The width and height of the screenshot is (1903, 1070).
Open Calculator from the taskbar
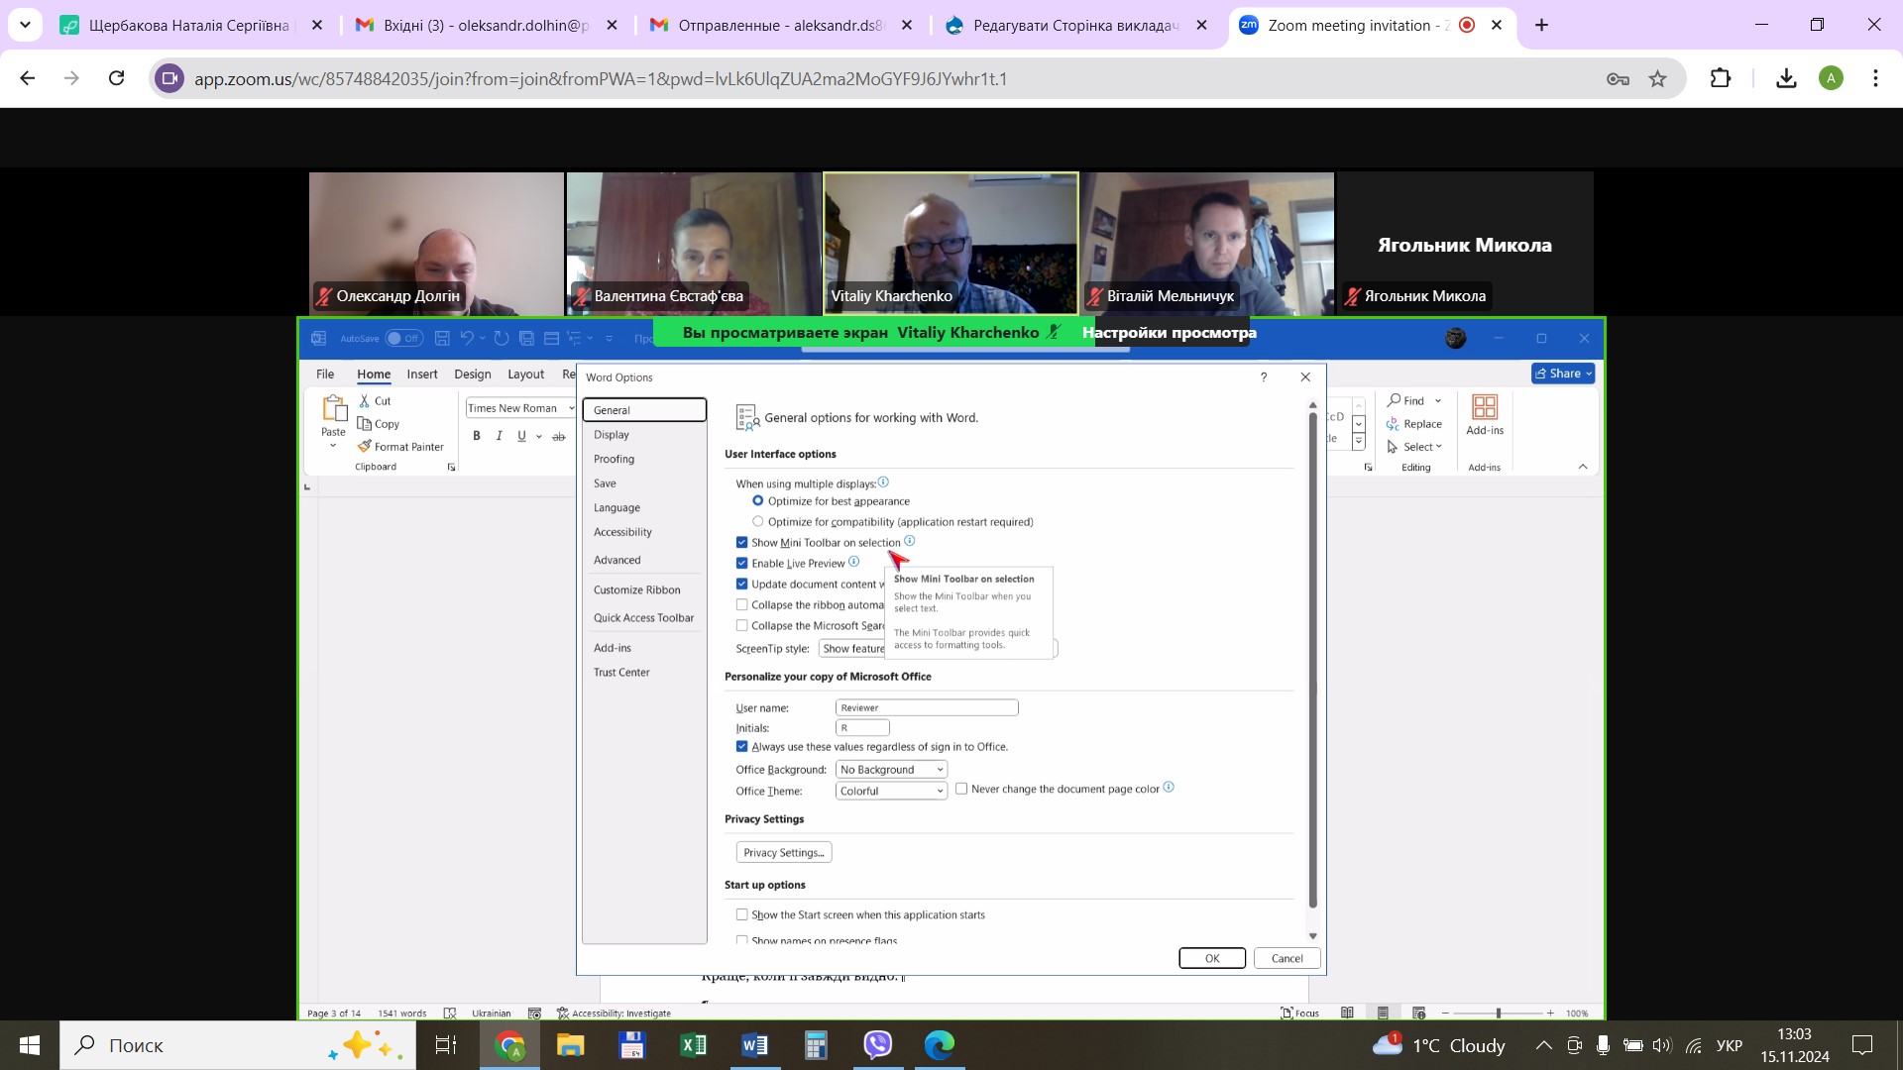pos(816,1044)
